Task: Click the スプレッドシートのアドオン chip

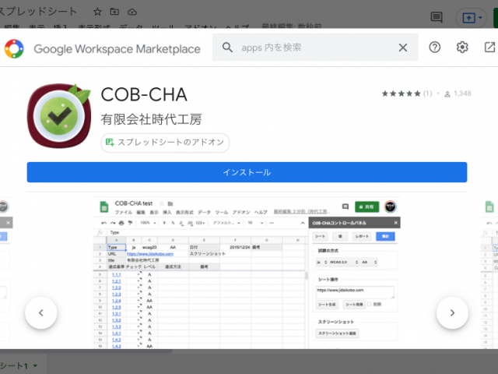Action: pyautogui.click(x=165, y=143)
